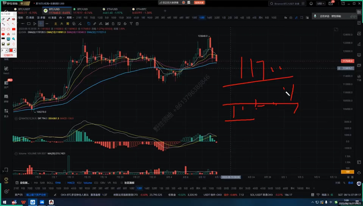
Task: Delete drawings with the trash icon
Action: click(137, 23)
